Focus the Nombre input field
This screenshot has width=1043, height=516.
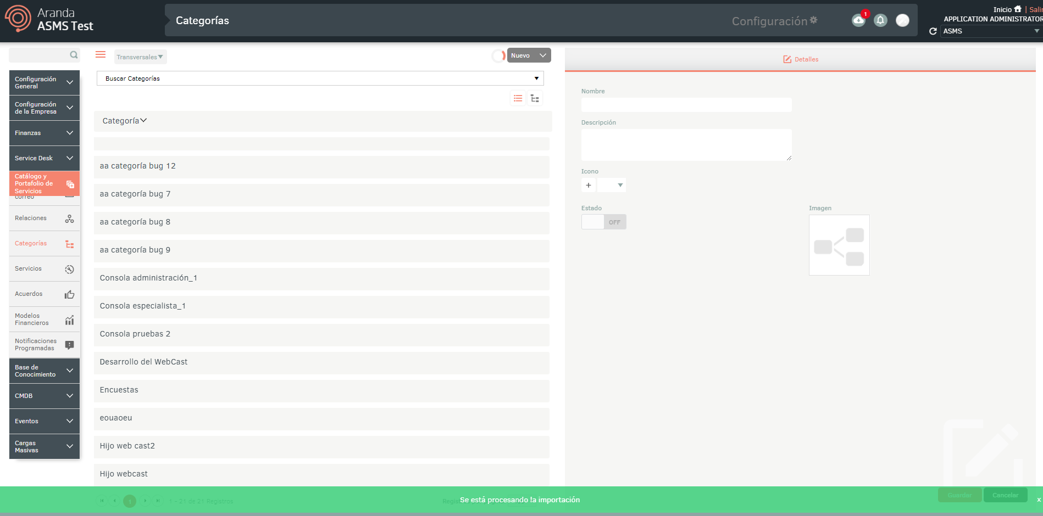[686, 105]
